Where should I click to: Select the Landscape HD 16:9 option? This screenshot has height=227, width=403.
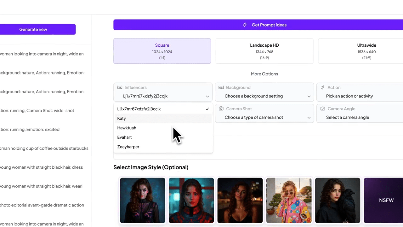(x=264, y=51)
